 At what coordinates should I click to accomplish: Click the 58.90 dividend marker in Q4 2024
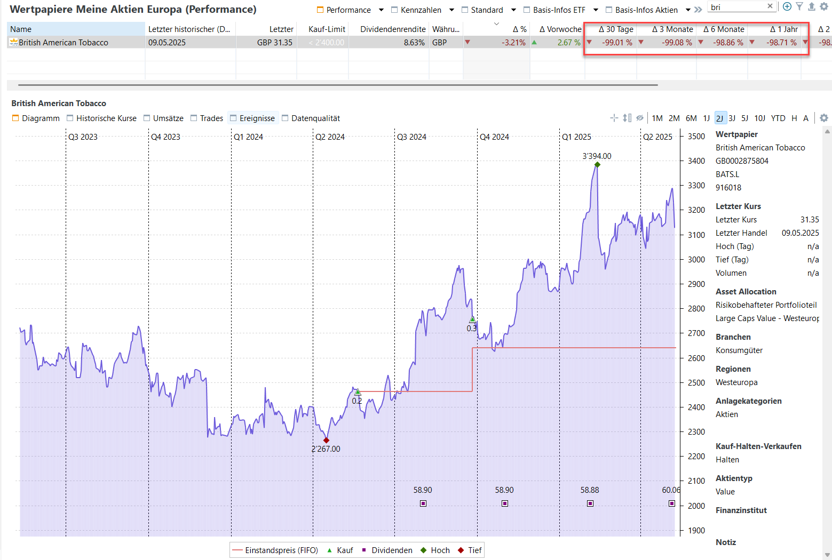505,503
